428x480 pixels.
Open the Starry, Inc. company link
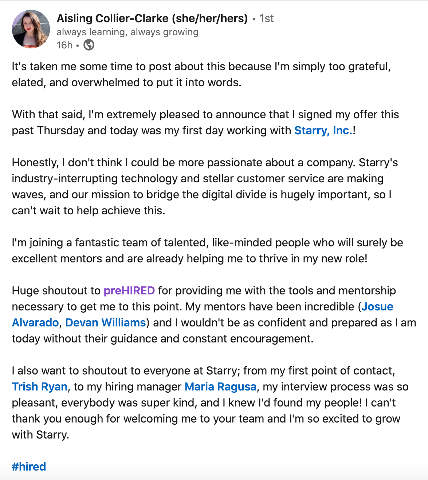point(323,131)
